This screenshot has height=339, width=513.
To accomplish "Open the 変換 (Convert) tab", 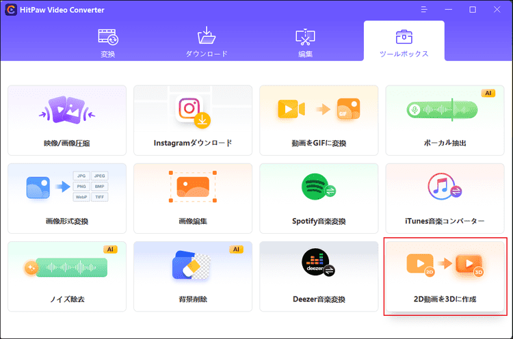I will (108, 42).
